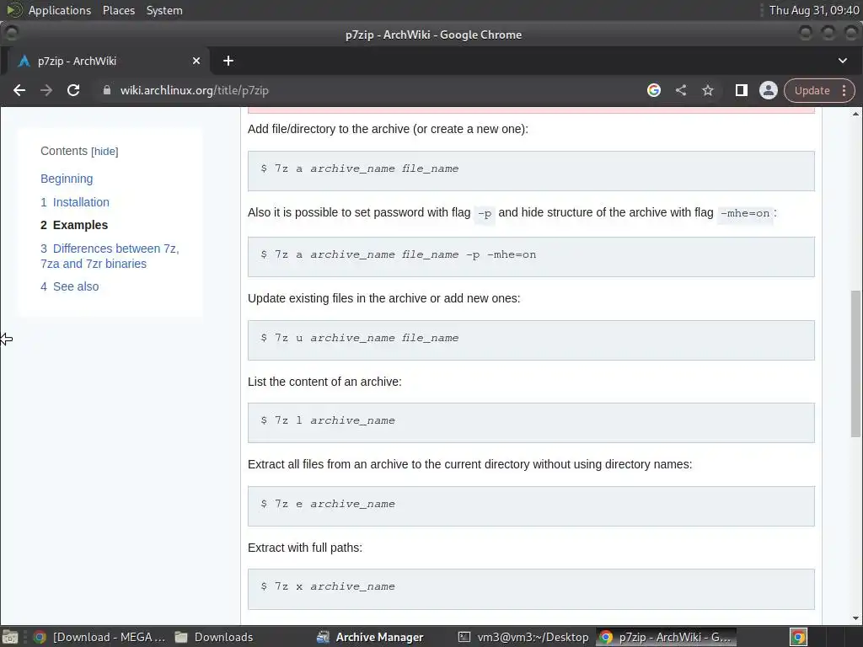Click the inline -p flag text
Image resolution: width=863 pixels, height=647 pixels.
pyautogui.click(x=485, y=213)
